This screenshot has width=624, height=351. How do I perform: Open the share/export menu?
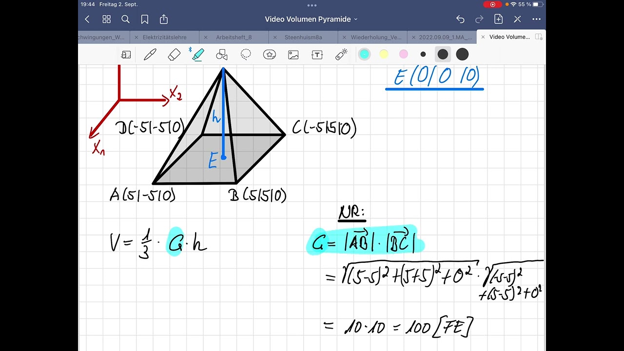[164, 19]
